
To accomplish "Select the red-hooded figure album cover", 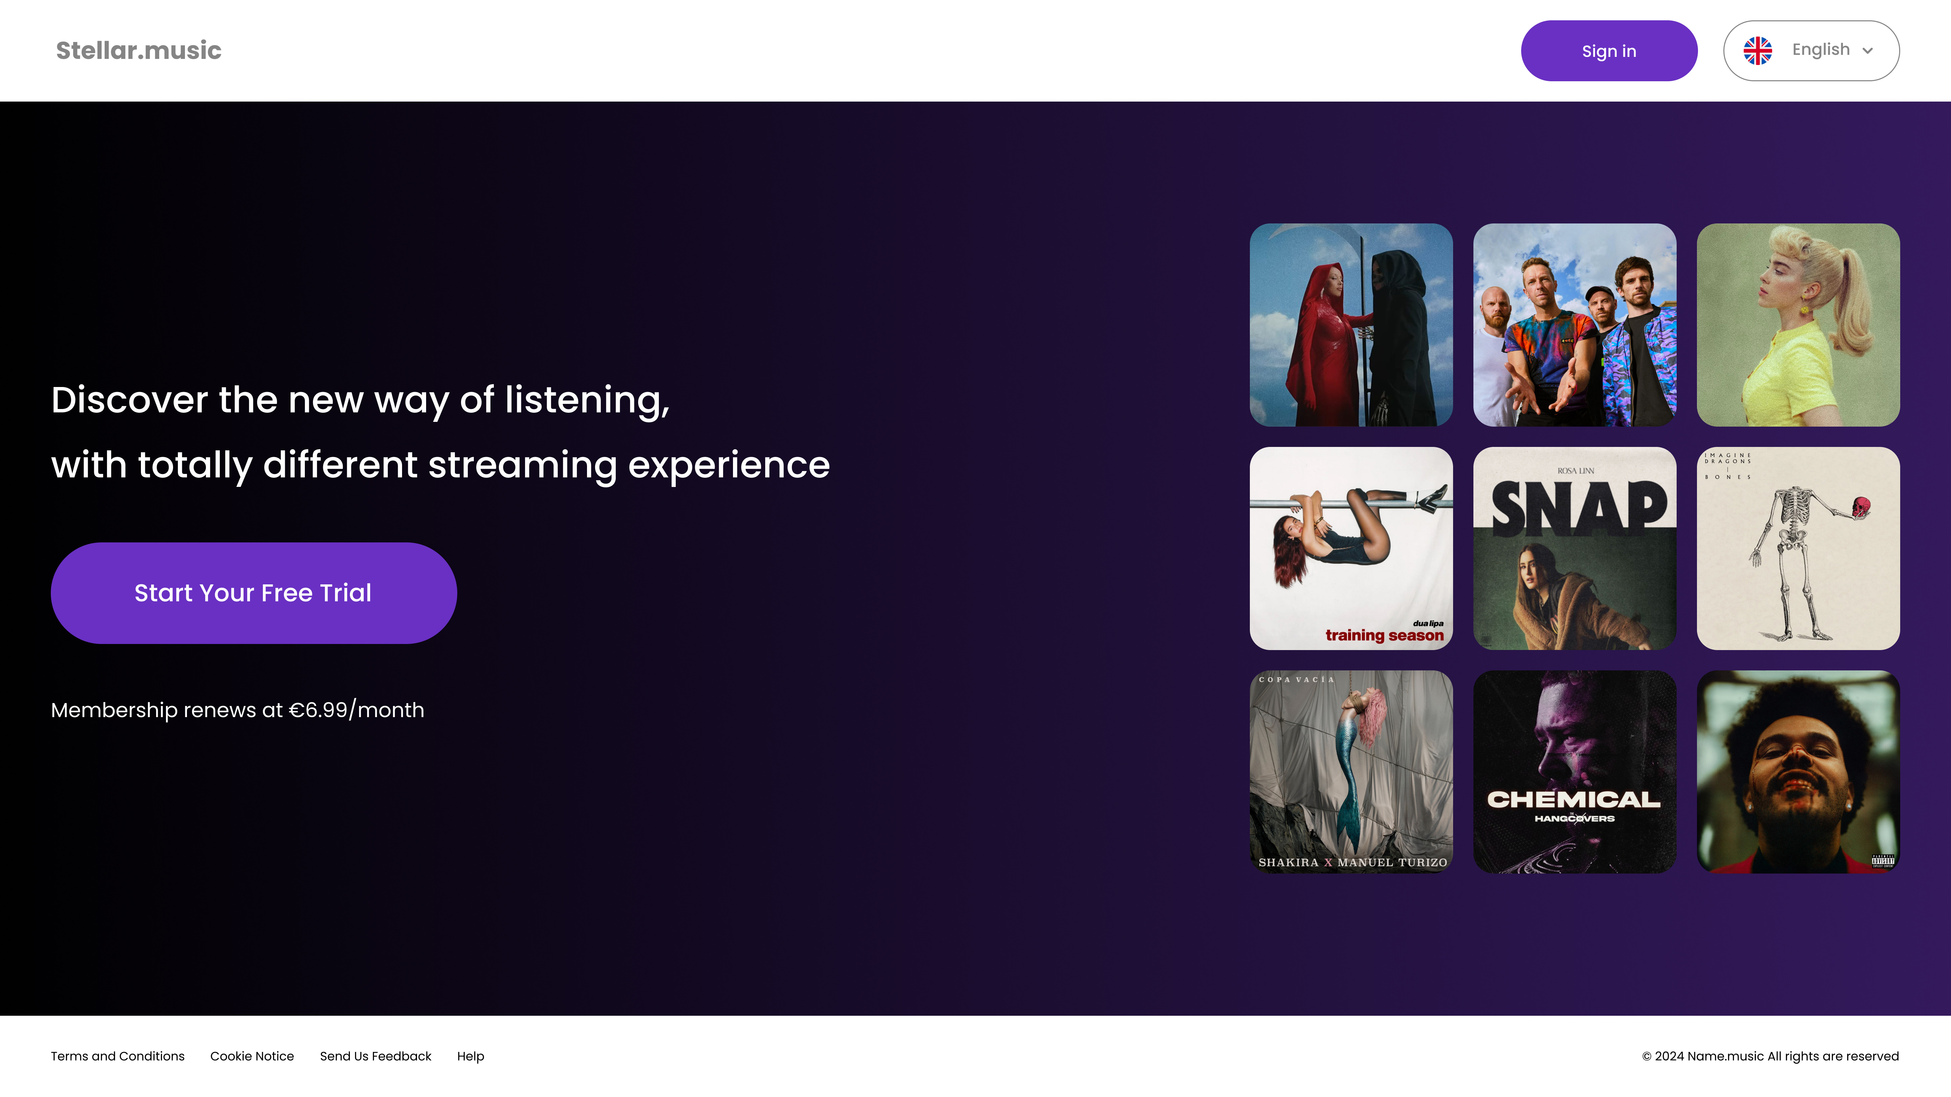I will point(1351,325).
